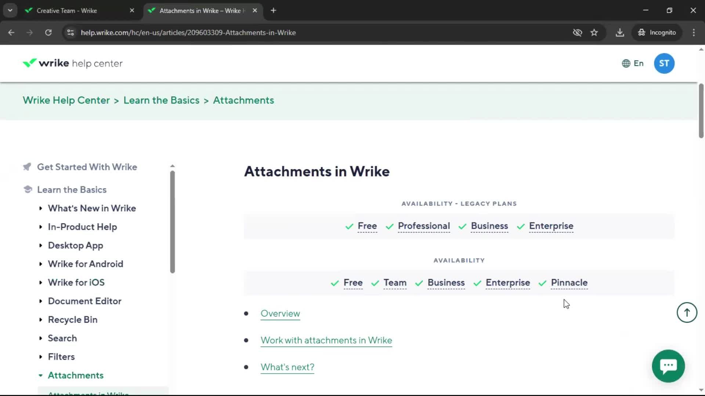Open the ST user avatar menu
This screenshot has width=705, height=396.
(x=664, y=63)
